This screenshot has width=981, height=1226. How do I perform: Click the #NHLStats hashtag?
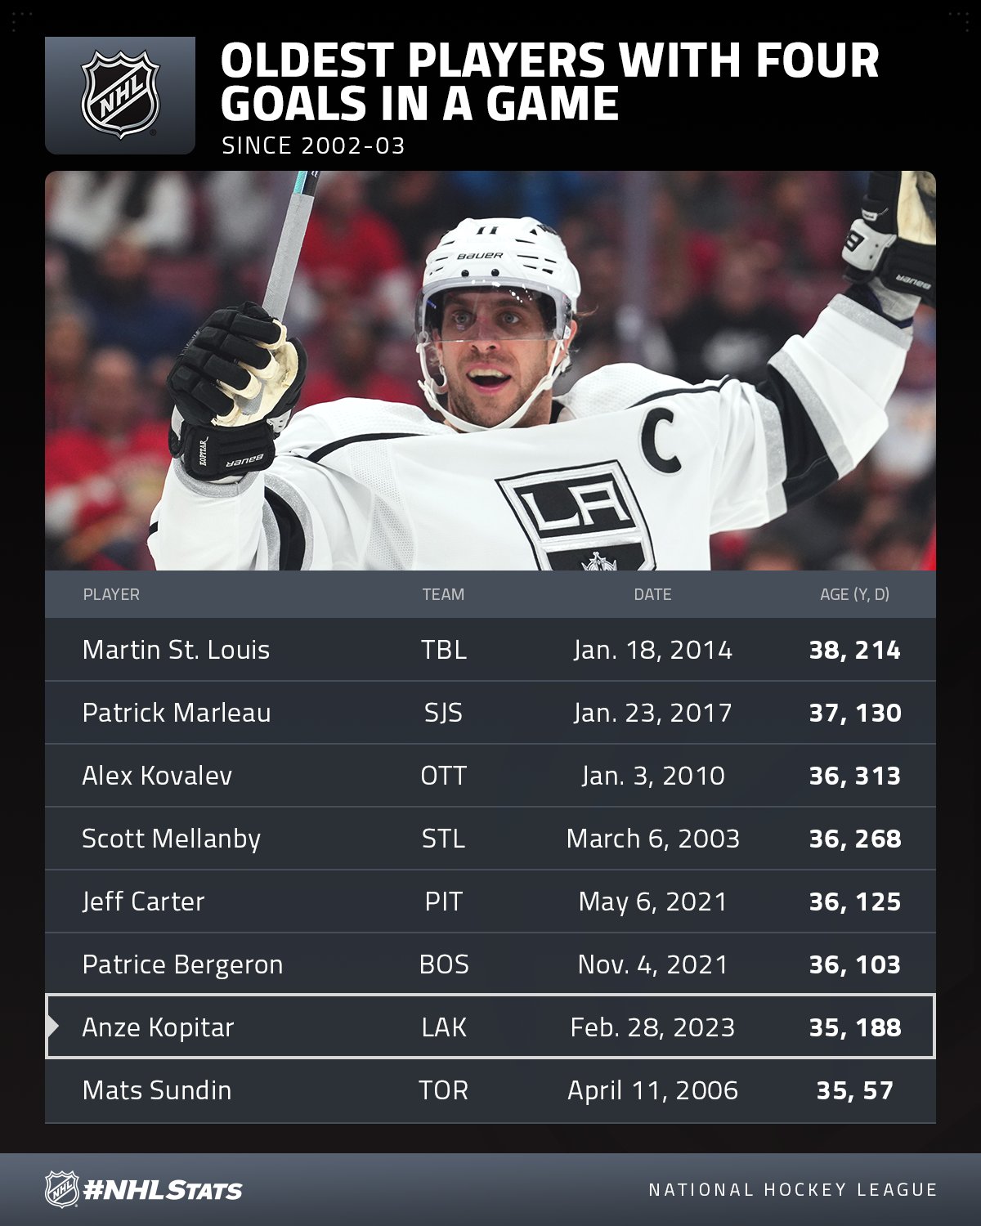coord(163,1191)
